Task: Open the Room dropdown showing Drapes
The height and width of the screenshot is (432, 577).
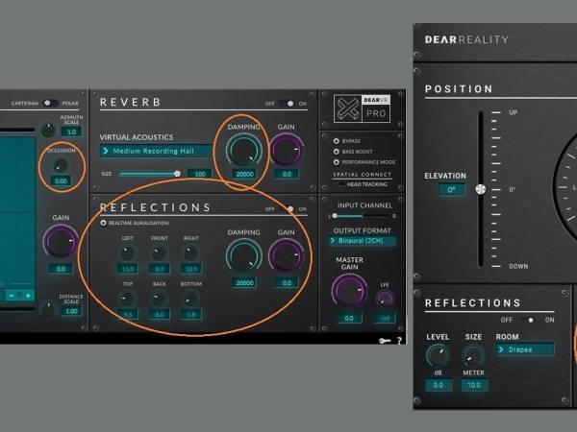Action: point(525,349)
